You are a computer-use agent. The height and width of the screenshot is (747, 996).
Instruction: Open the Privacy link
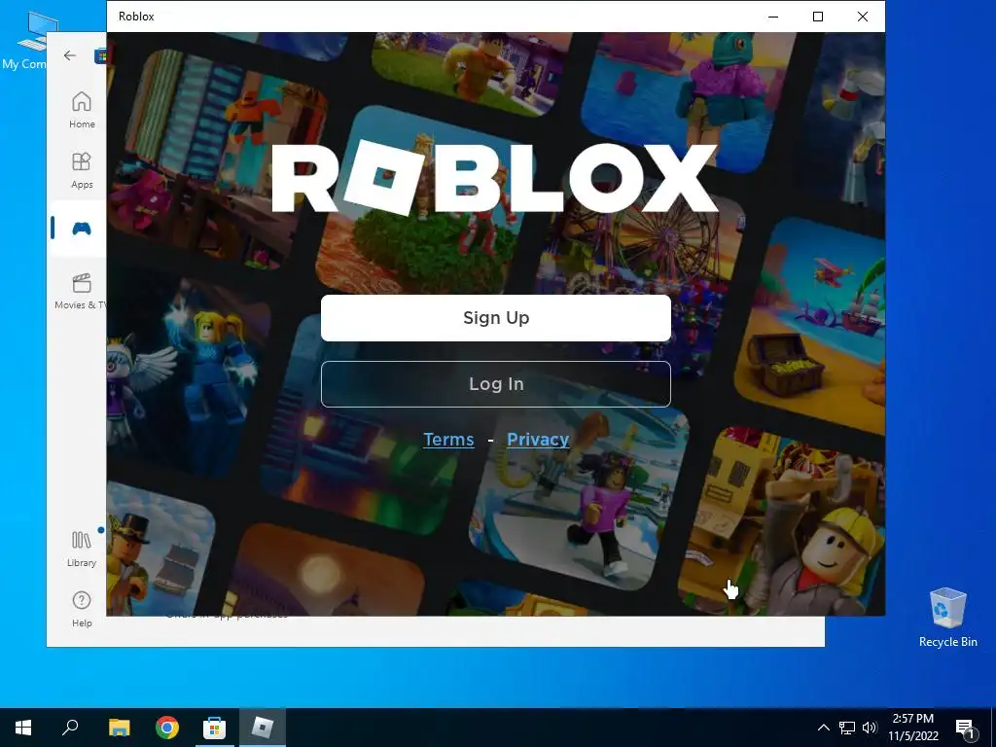pos(537,439)
